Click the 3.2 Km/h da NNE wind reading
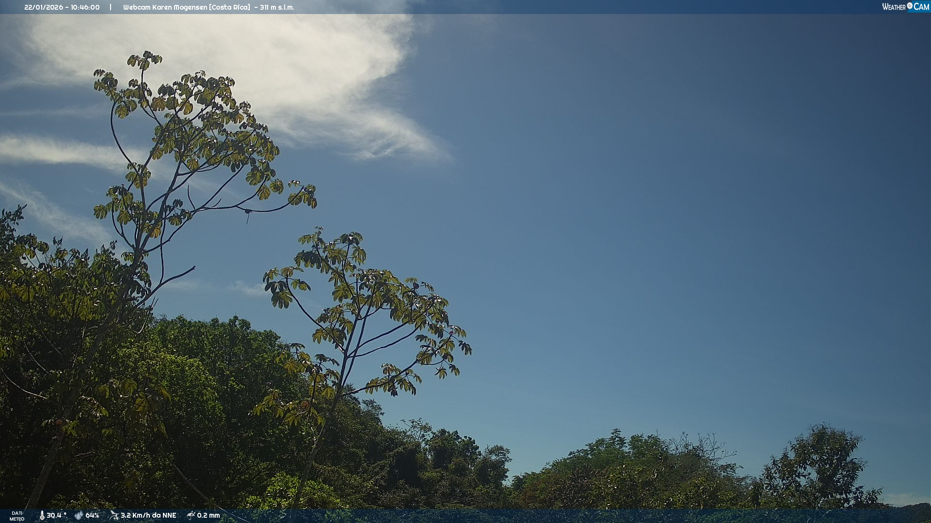The image size is (931, 523). click(148, 515)
